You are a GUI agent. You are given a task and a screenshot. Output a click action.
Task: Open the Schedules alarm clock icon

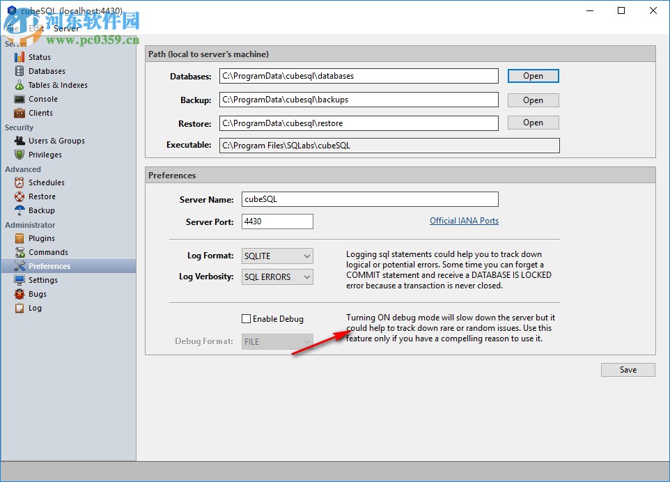pos(20,182)
